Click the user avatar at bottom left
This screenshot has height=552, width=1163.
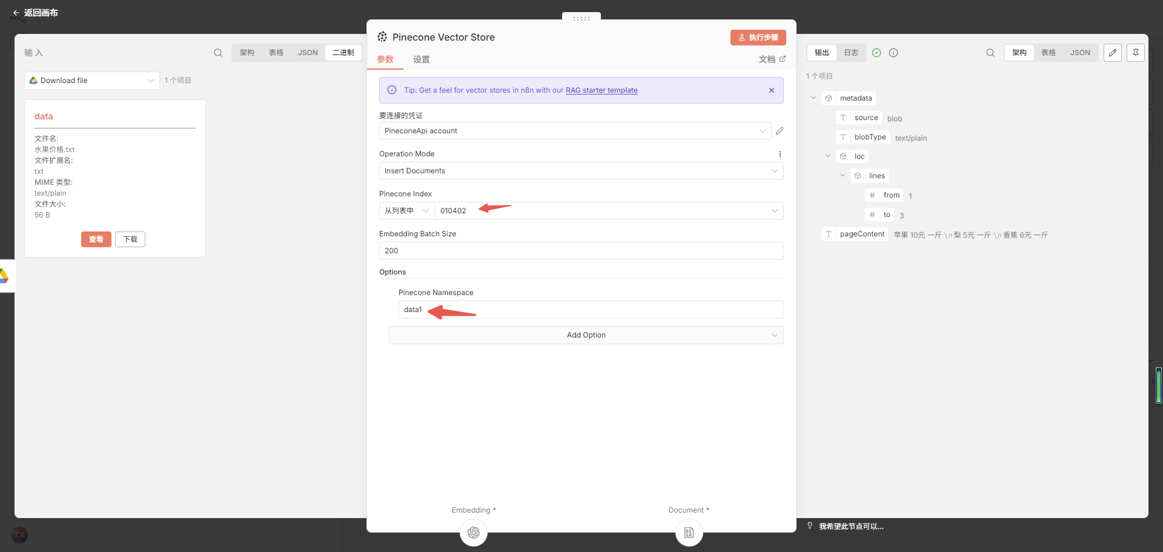[x=19, y=534]
